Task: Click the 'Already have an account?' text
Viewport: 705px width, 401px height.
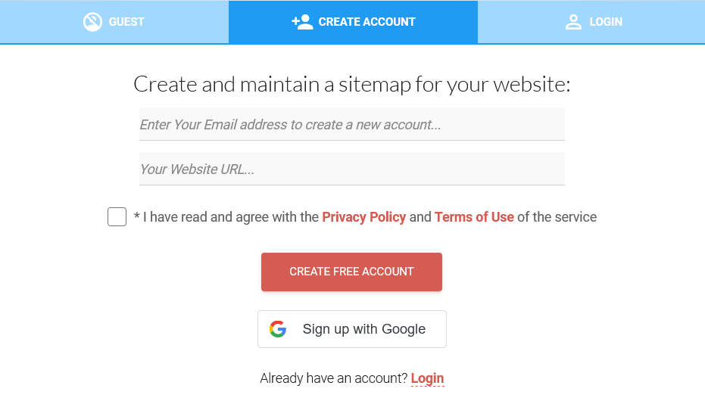Action: tap(333, 378)
